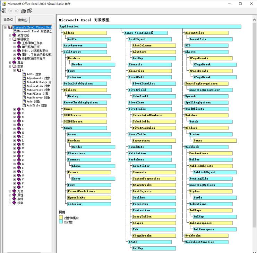
Task: Click the scroll up arrow of content pane
Action: [x=255, y=20]
